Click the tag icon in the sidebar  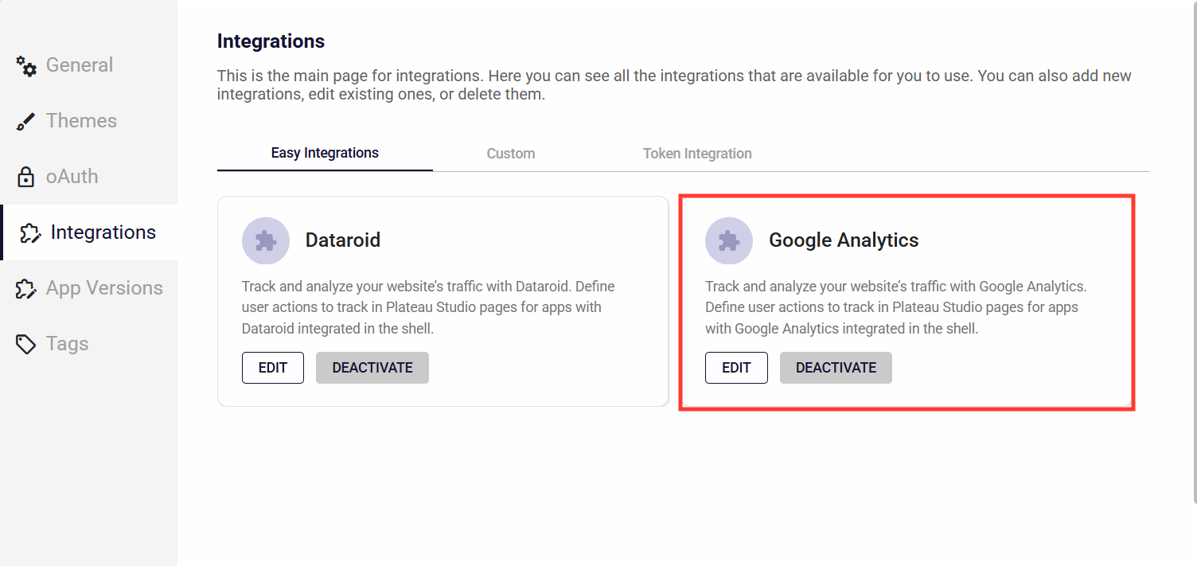[x=26, y=344]
